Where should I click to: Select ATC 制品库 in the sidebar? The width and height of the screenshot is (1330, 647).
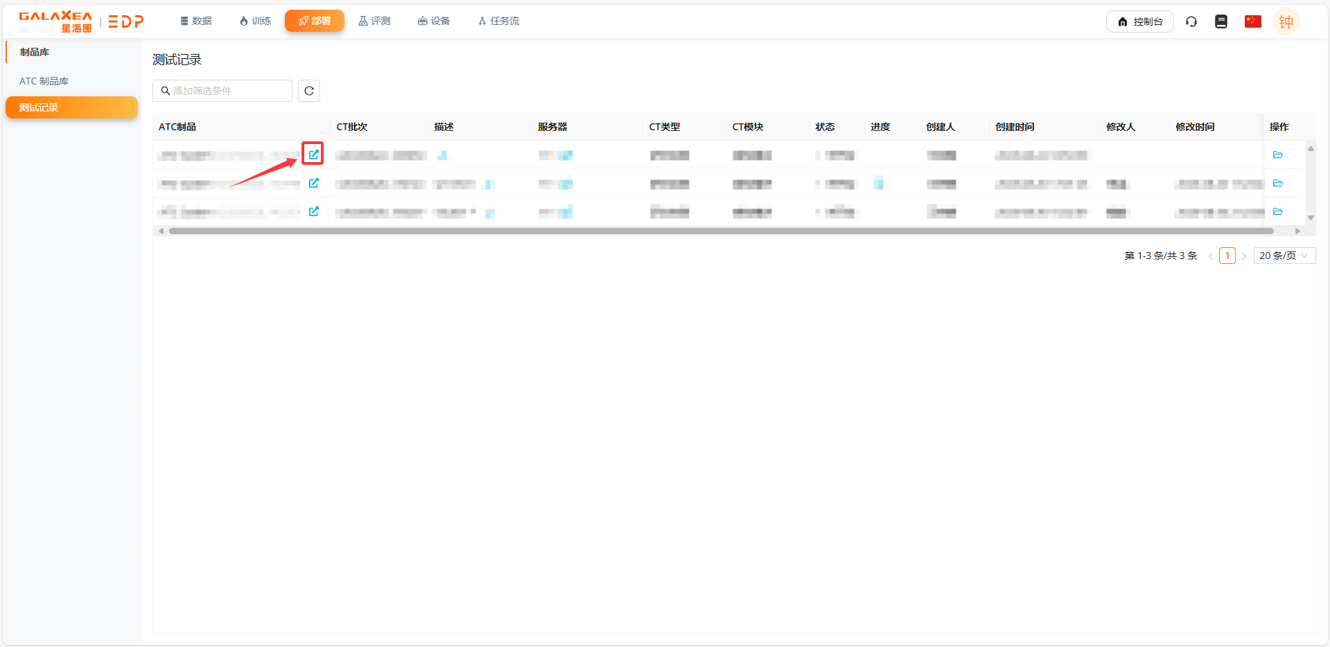pos(44,81)
